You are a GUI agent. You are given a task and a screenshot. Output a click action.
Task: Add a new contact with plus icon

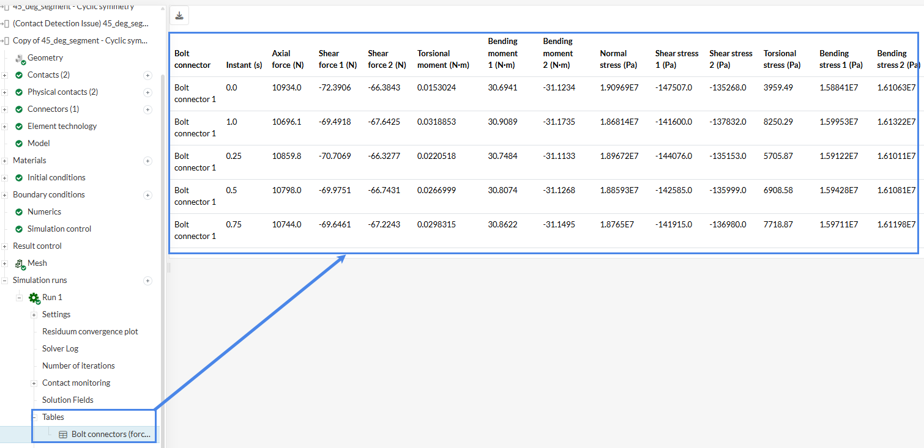[147, 75]
